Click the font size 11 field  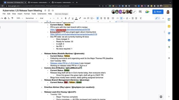tap(58, 18)
